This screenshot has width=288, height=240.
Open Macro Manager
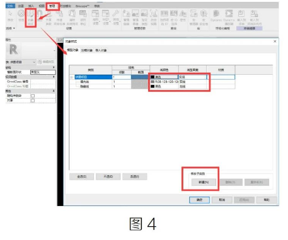click(x=193, y=18)
